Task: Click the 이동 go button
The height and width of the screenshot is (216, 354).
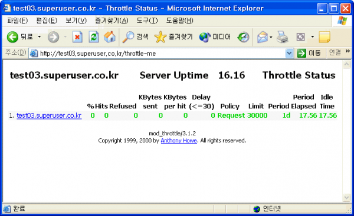Action: click(x=309, y=53)
